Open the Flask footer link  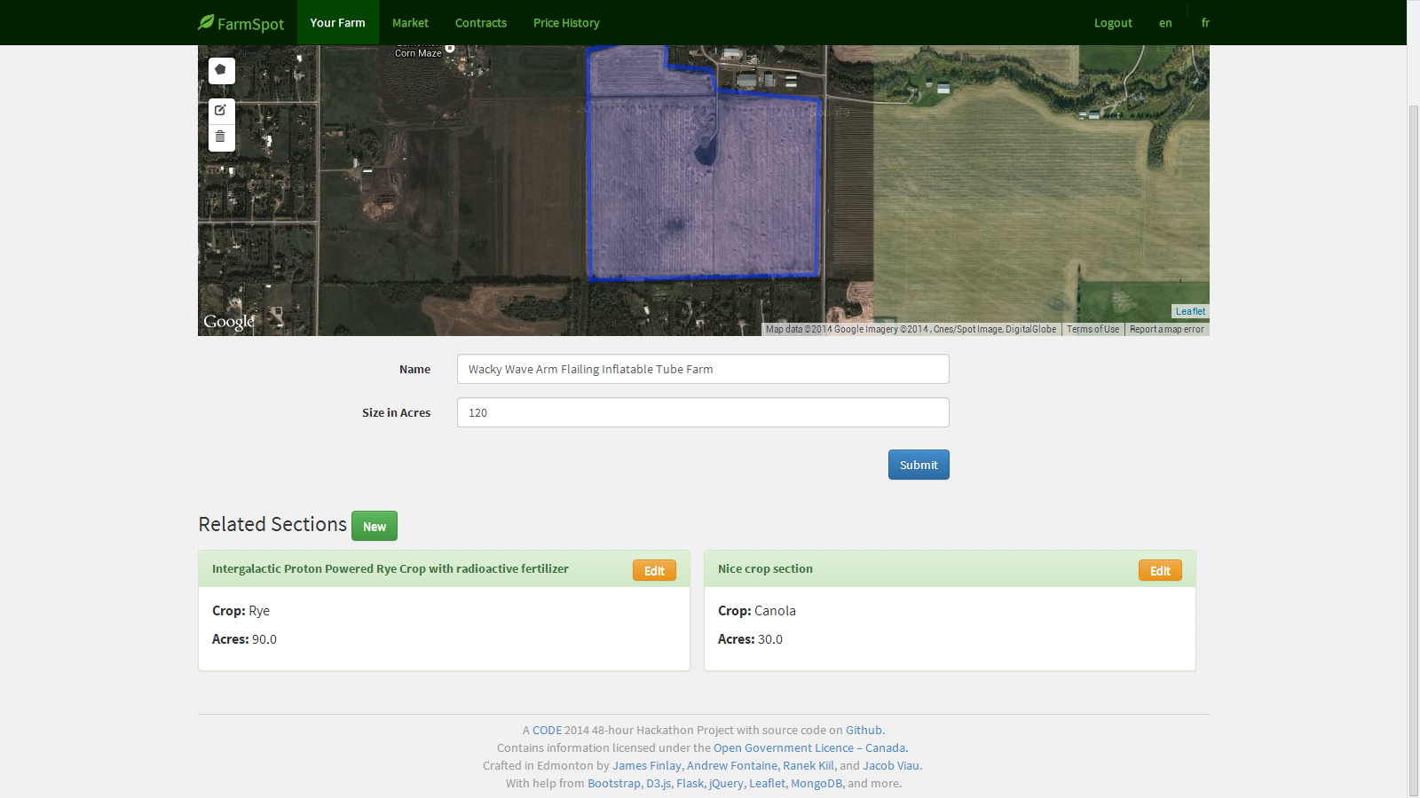pyautogui.click(x=690, y=784)
